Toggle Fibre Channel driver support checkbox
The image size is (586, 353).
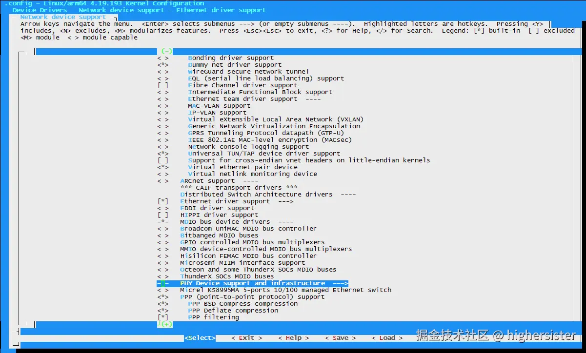pos(163,85)
